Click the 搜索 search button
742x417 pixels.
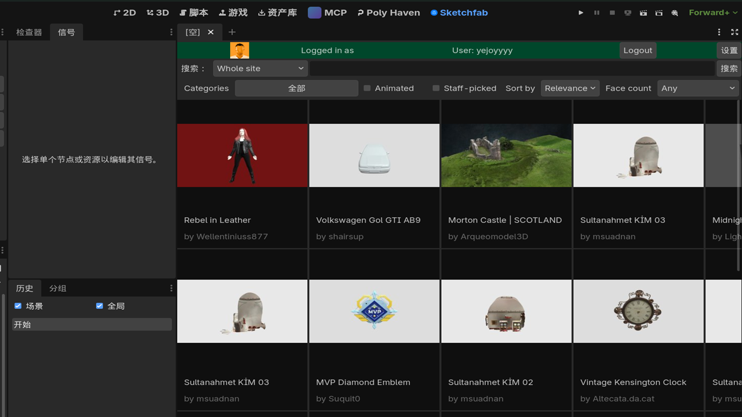729,68
